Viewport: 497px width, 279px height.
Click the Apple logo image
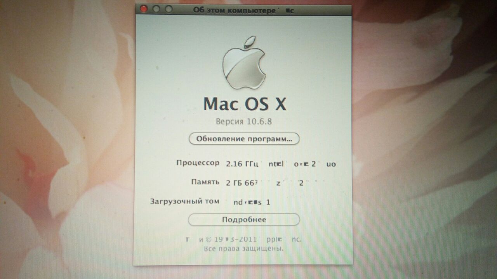coord(244,64)
